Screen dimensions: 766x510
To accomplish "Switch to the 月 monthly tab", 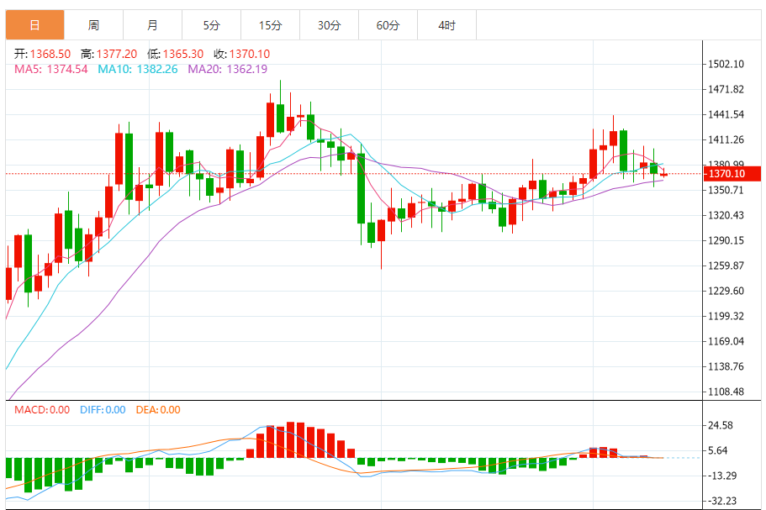I will [x=153, y=25].
